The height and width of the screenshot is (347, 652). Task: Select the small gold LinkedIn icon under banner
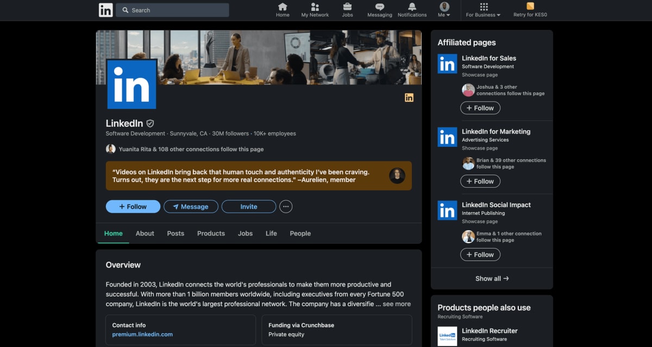click(x=409, y=97)
